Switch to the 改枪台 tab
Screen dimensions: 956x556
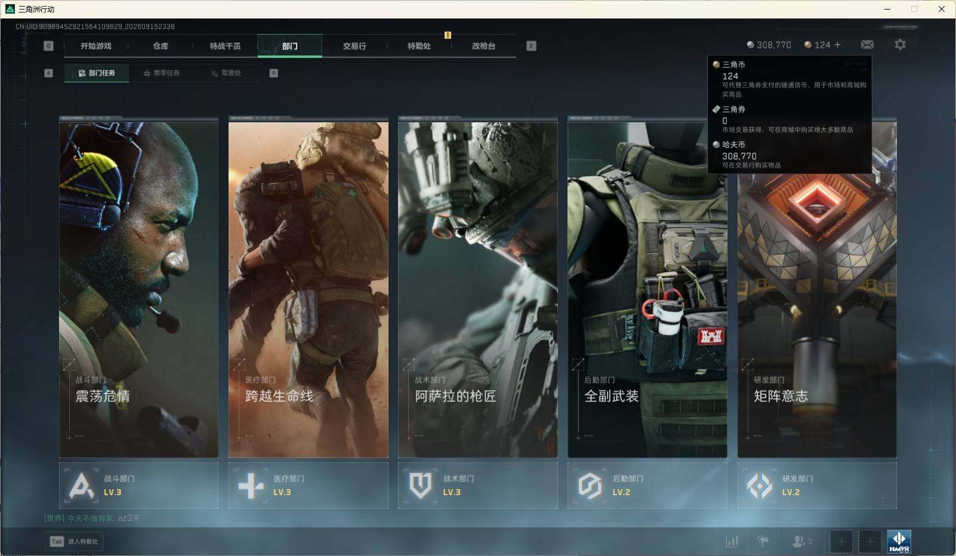483,46
